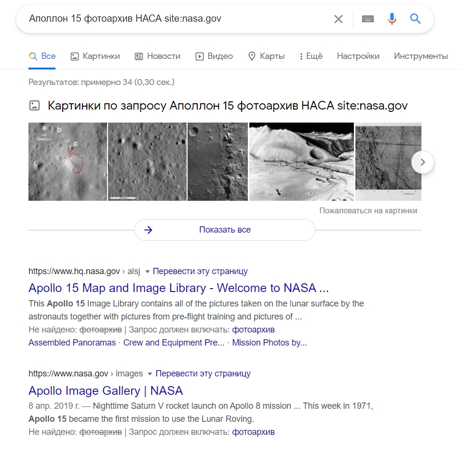Open lunar mountain landscape thumbnail
The width and height of the screenshot is (461, 458).
point(301,162)
